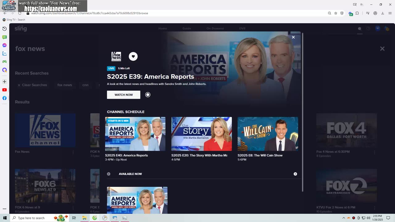Open the extensions puzzle icon

(357, 13)
